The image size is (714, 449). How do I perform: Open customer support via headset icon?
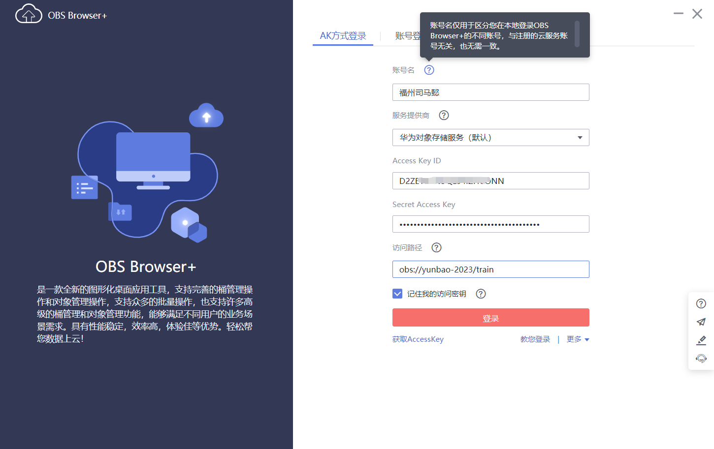point(701,359)
